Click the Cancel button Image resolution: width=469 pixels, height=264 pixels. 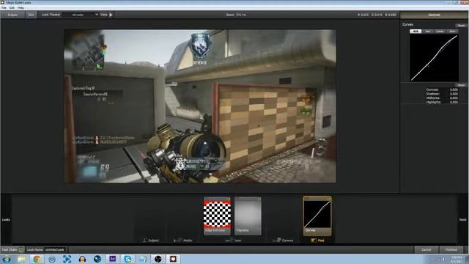pos(426,249)
